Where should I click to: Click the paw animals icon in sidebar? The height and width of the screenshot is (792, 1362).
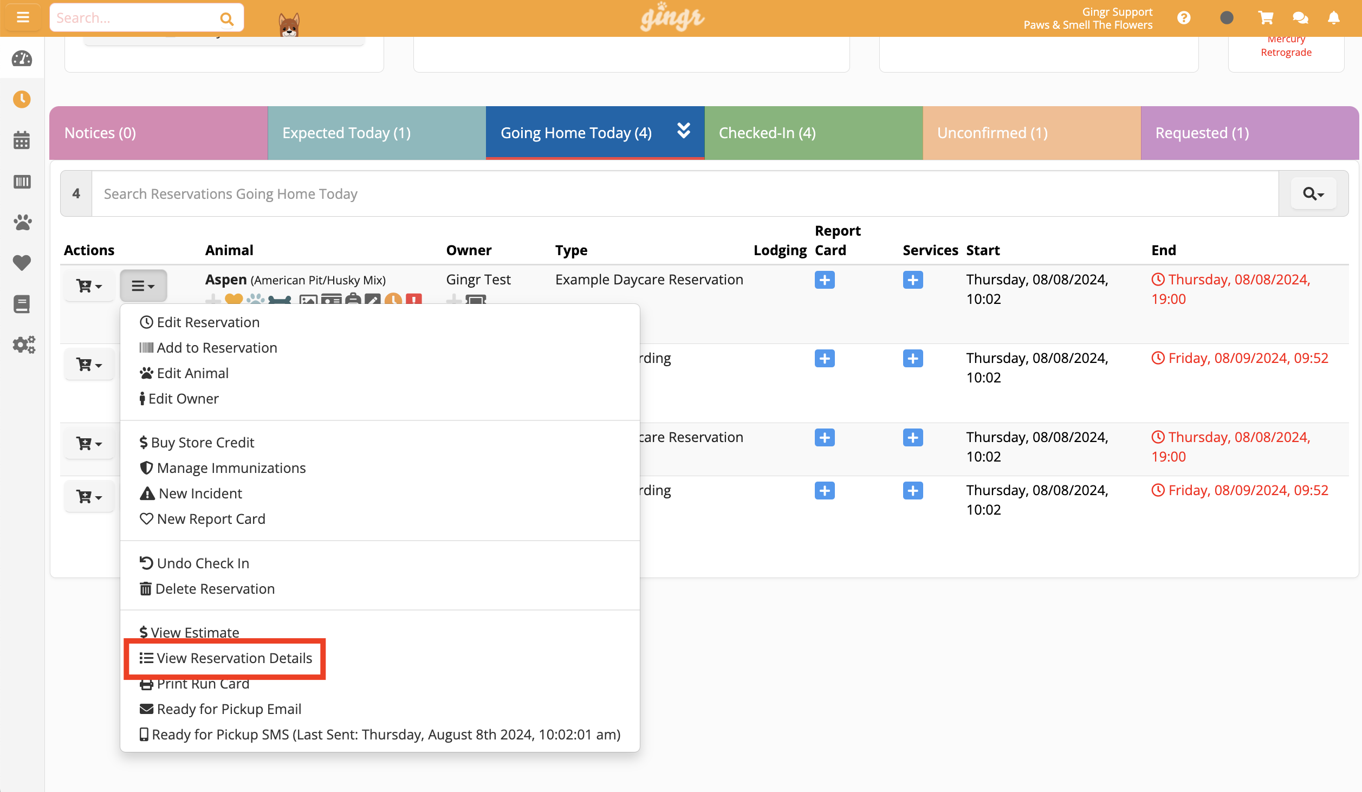tap(22, 222)
